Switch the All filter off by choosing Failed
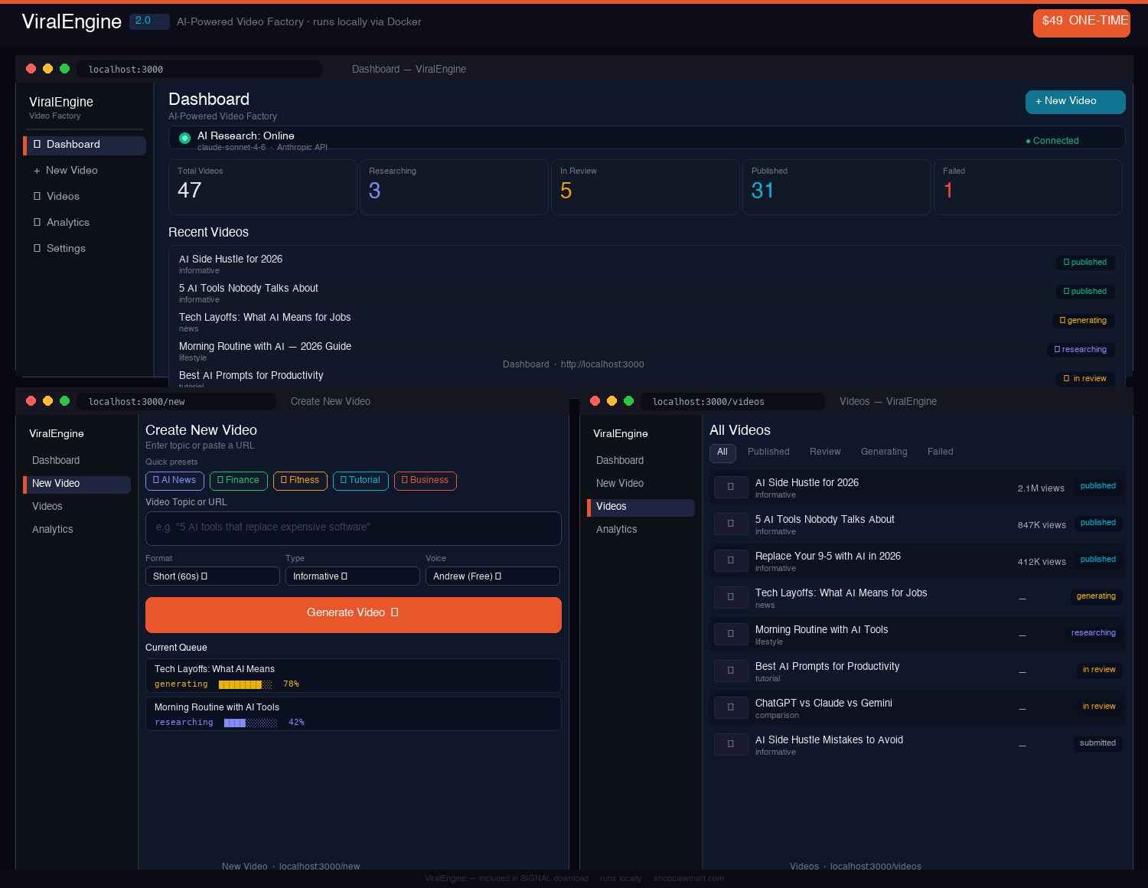This screenshot has width=1148, height=888. click(940, 452)
